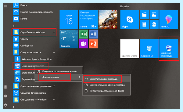Click the Средство 3D-просмотра cube icon
The image size is (183, 112).
16,93
